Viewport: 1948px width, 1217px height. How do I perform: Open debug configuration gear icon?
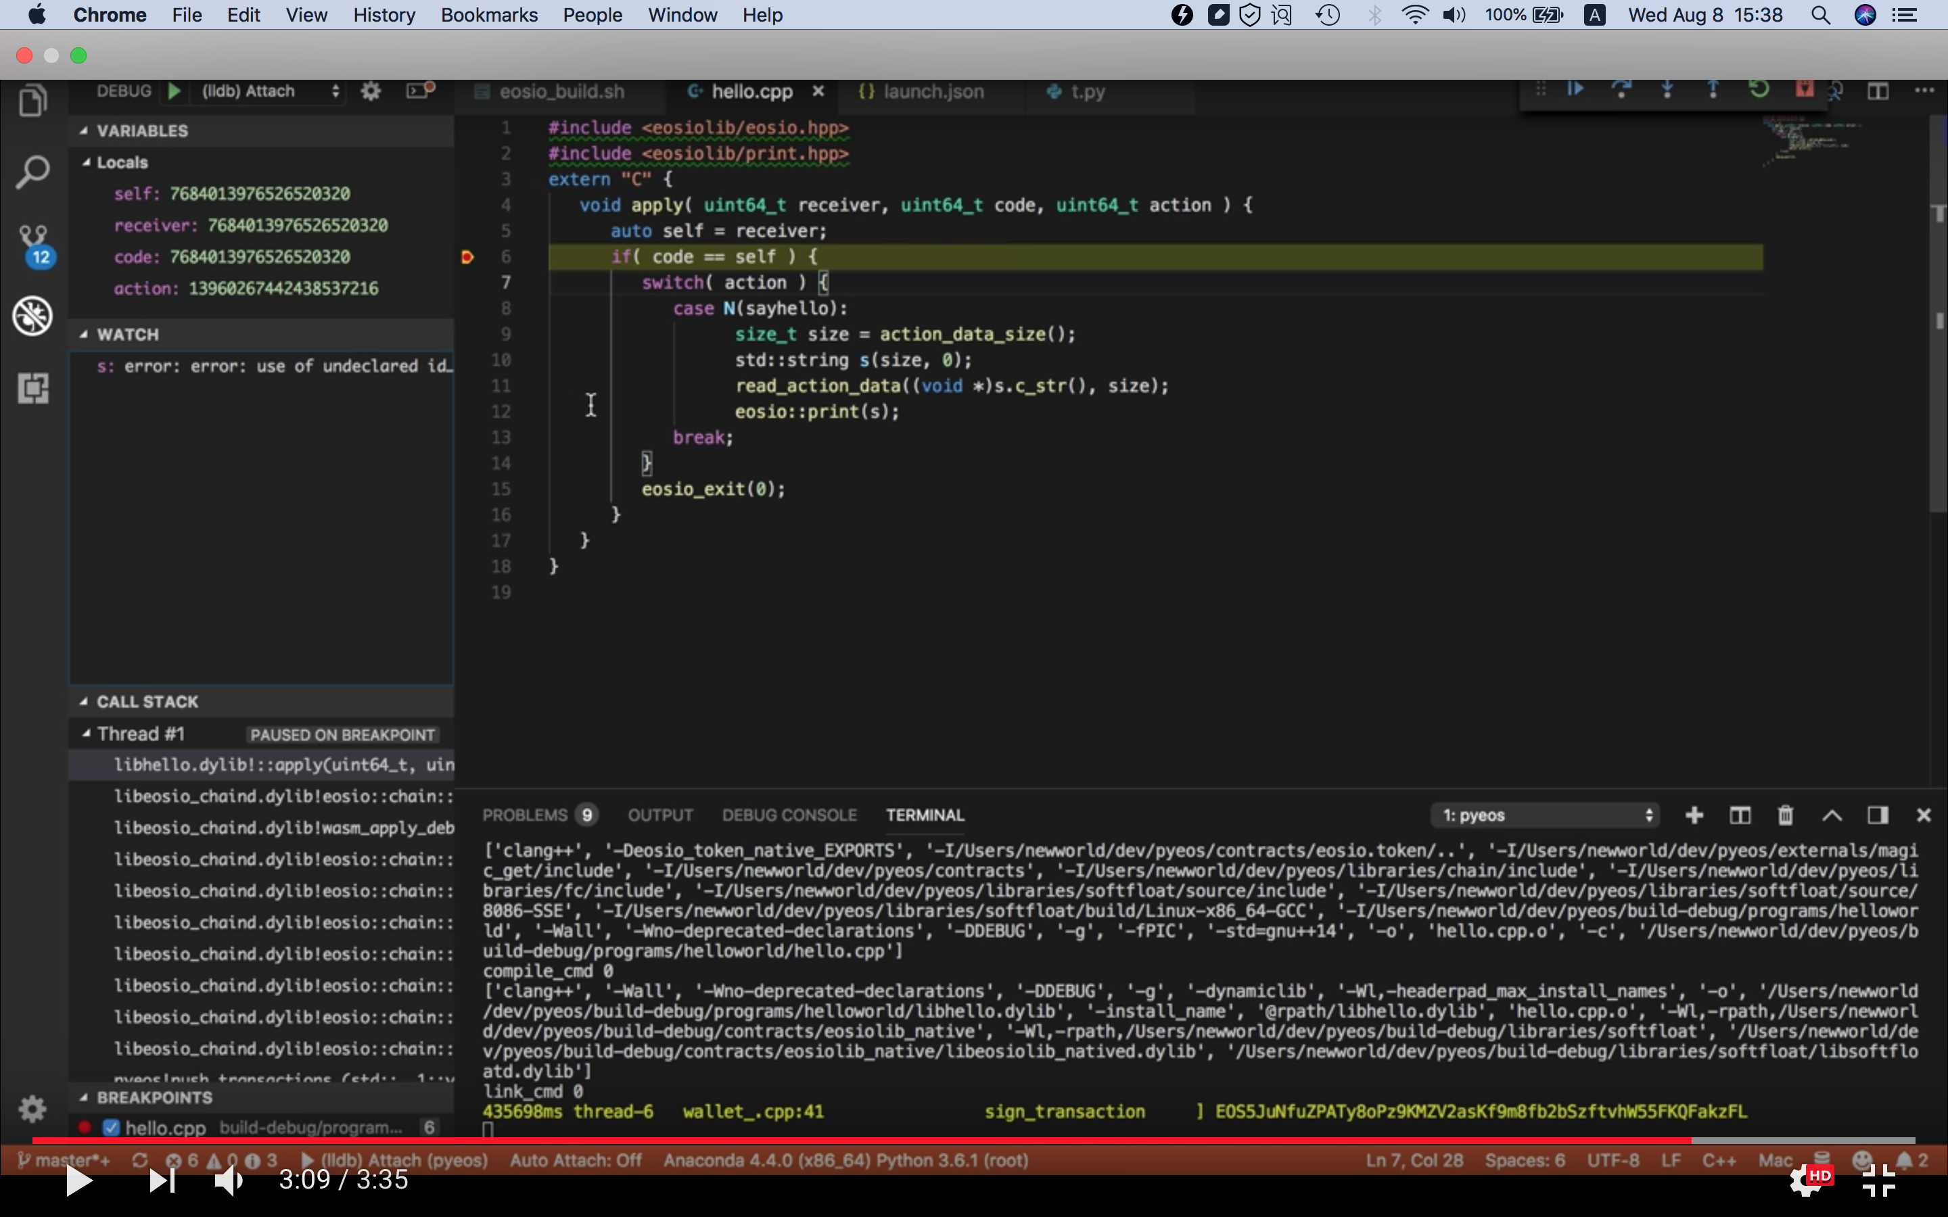pyautogui.click(x=370, y=91)
